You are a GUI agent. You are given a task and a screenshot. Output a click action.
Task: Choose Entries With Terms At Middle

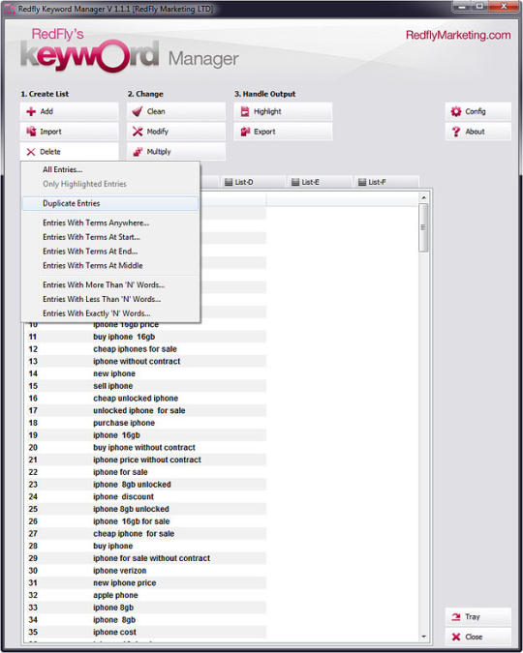(110, 265)
